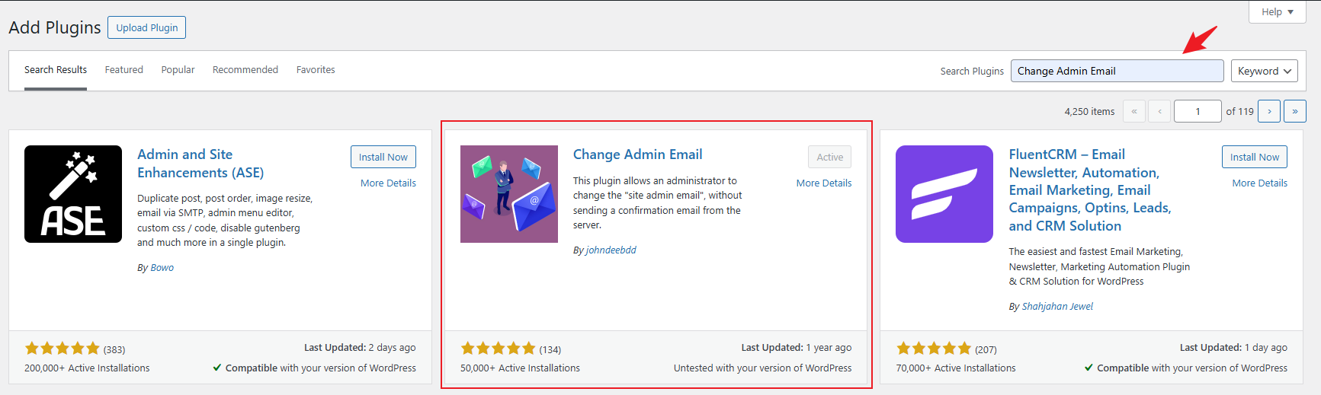The height and width of the screenshot is (395, 1321).
Task: Click the current page number field
Action: (1198, 111)
